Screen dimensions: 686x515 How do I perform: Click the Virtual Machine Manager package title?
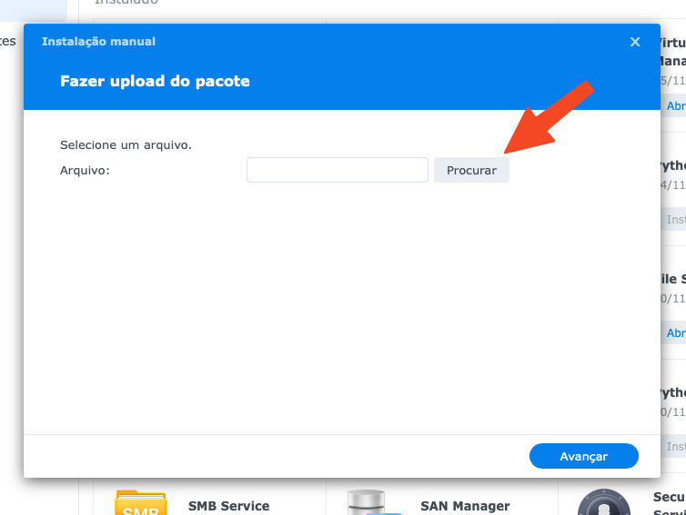tap(671, 52)
